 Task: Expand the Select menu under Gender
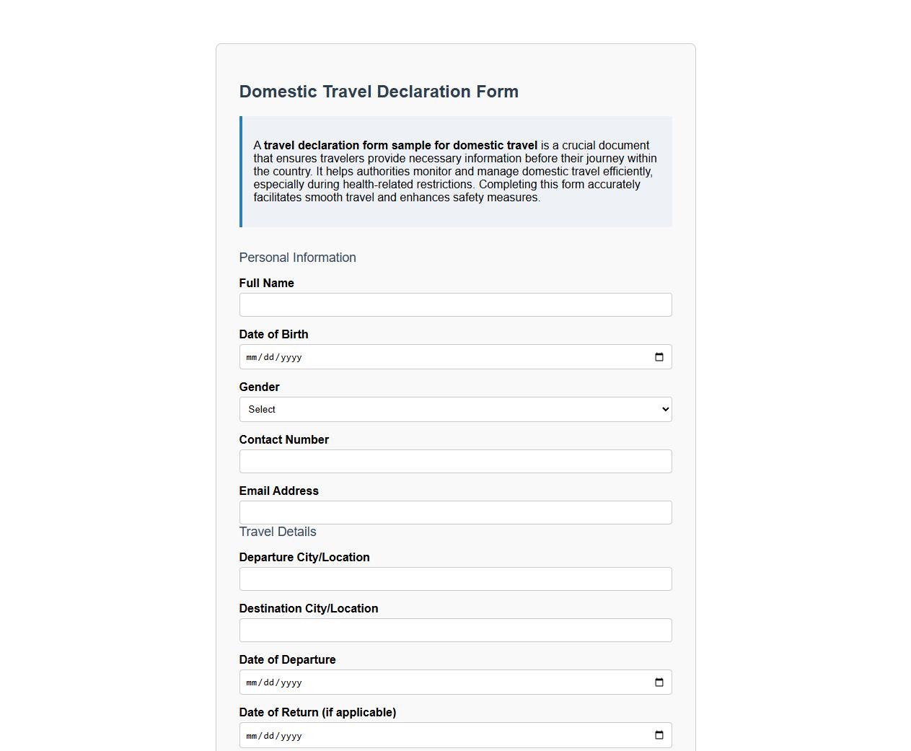tap(455, 409)
